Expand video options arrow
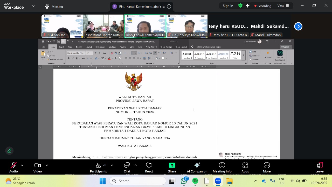 pyautogui.click(x=47, y=165)
